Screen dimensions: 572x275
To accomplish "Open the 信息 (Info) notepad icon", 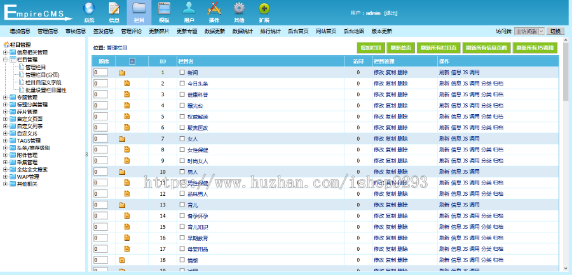I will pyautogui.click(x=114, y=9).
